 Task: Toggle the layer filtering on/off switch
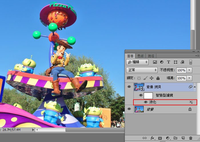(191, 62)
